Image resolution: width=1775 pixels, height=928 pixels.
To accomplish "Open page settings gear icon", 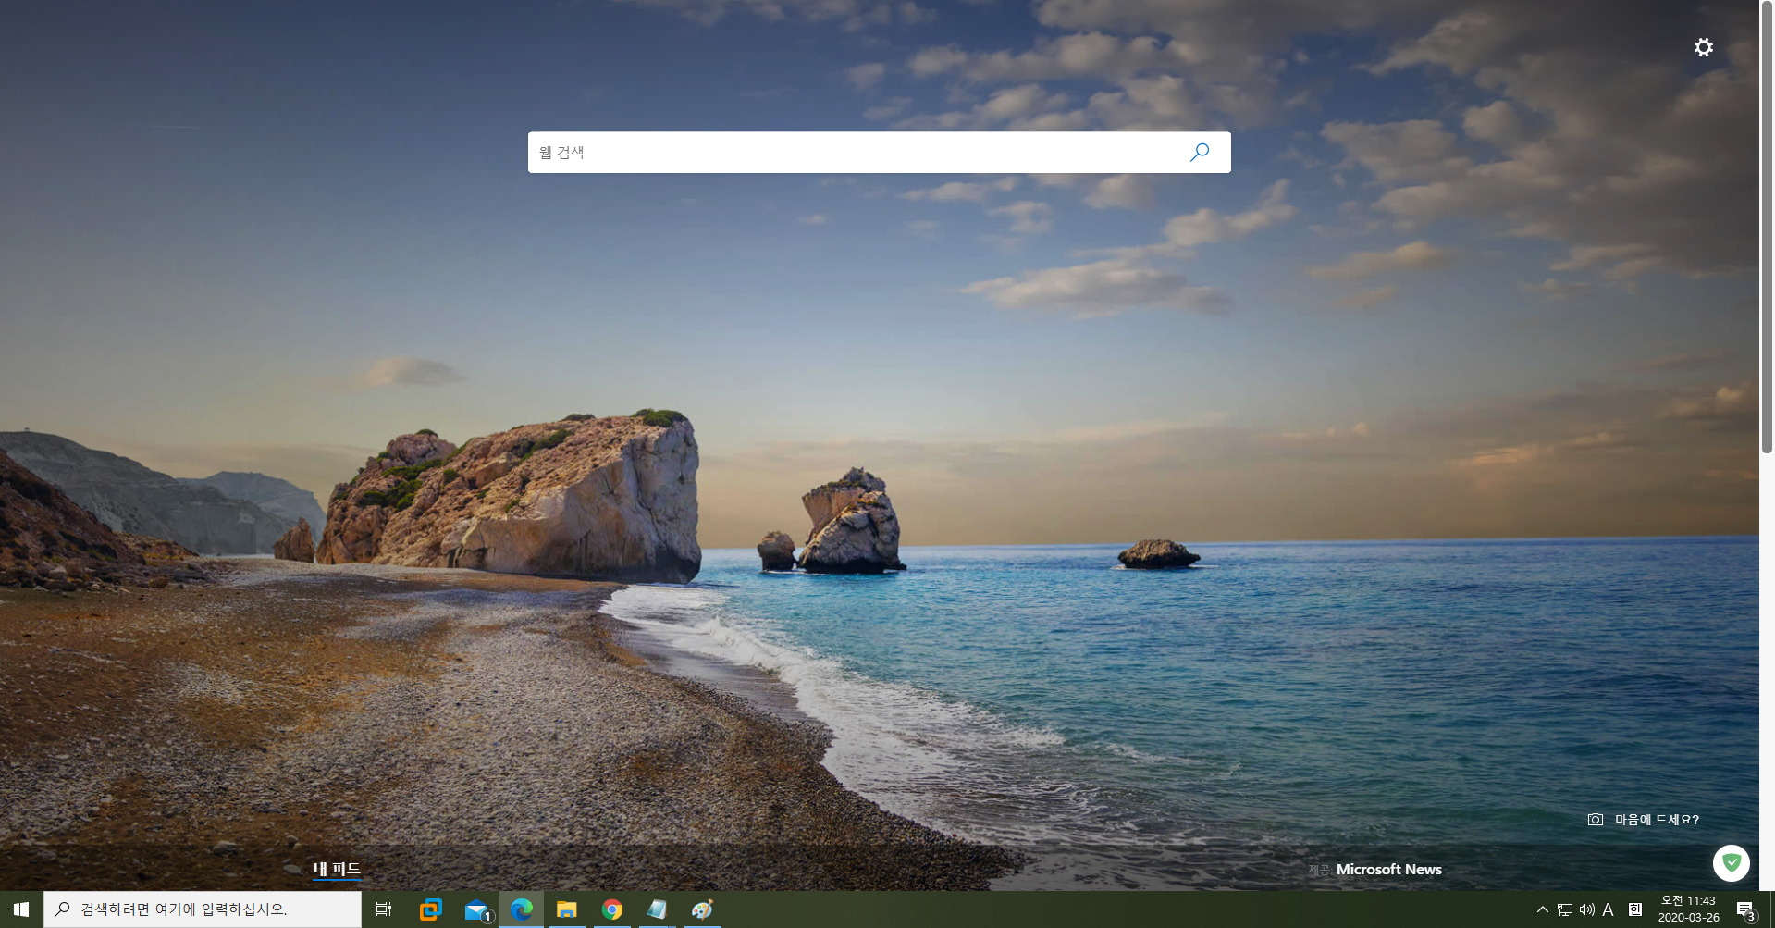I will (1703, 47).
